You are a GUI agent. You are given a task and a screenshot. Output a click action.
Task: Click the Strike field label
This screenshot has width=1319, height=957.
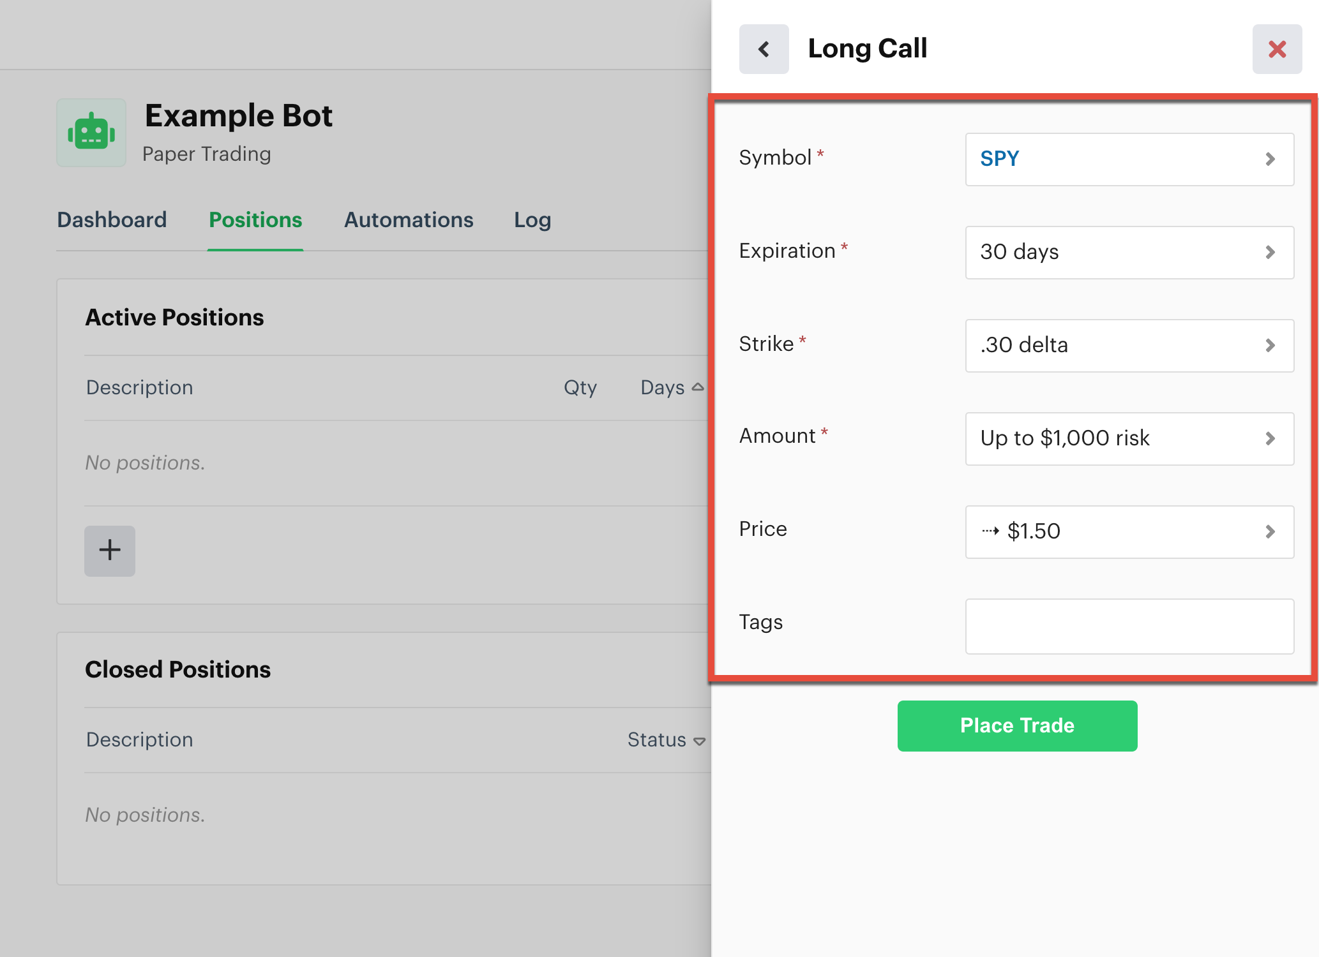point(766,344)
